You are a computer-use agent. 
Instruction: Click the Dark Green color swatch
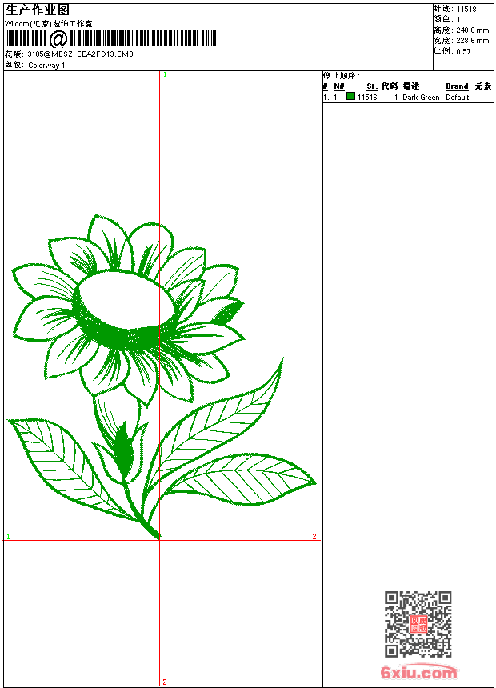point(350,96)
